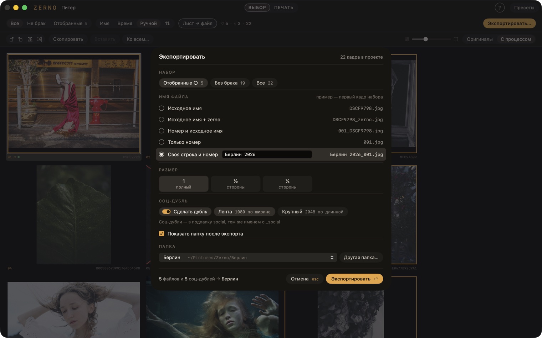Click the thumbnail size slider handle
Image resolution: width=542 pixels, height=338 pixels.
tap(425, 39)
